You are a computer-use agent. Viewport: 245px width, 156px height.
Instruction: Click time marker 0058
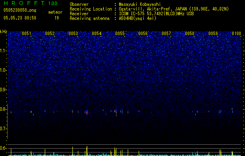pyautogui.click(x=190, y=34)
